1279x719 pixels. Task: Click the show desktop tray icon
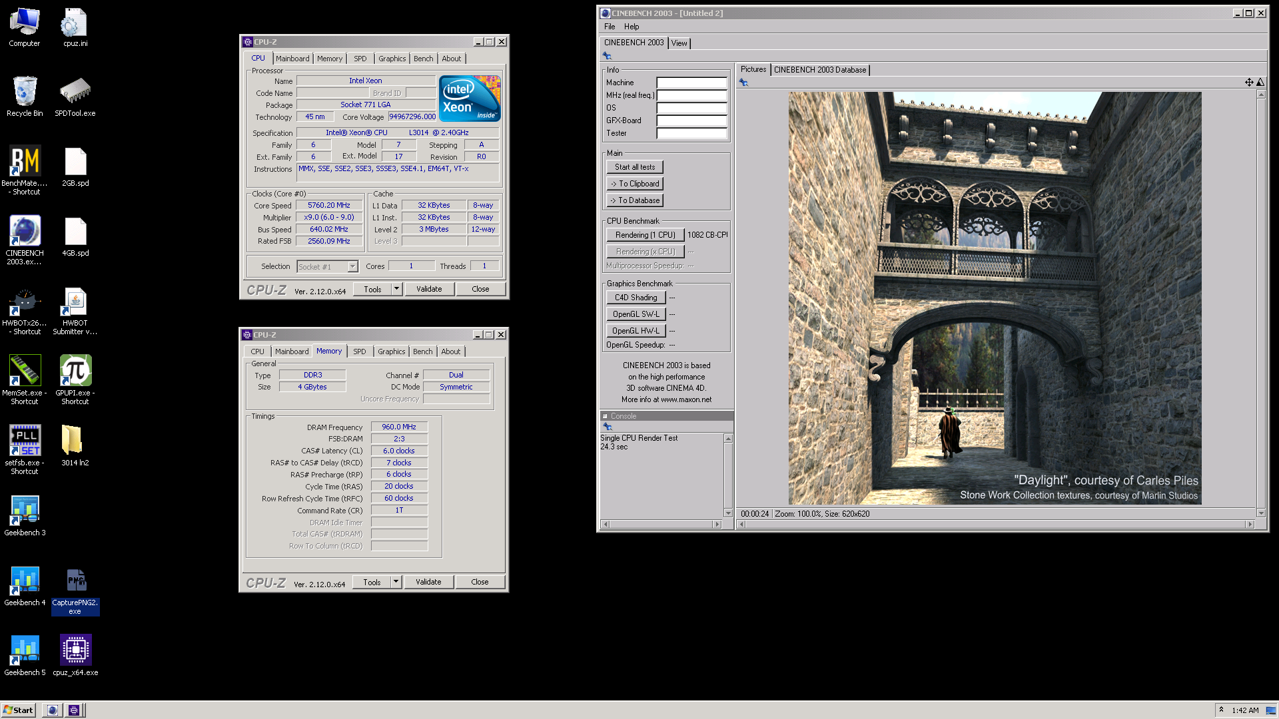click(1271, 710)
